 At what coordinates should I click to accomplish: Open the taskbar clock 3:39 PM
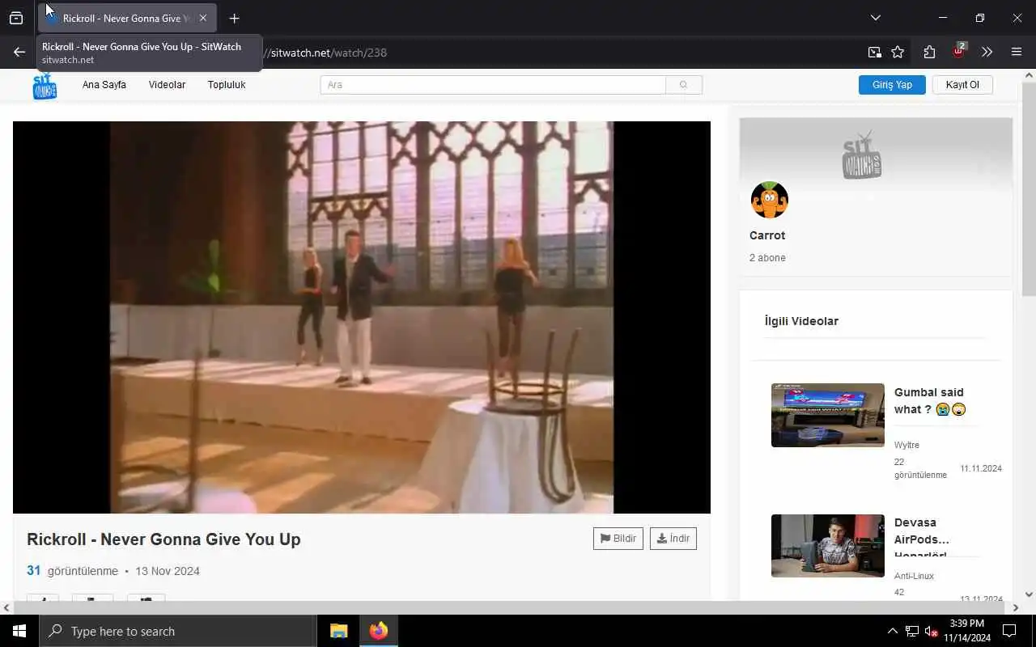point(966,631)
